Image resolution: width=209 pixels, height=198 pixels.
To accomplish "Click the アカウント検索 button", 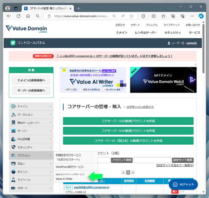I will click(122, 160).
